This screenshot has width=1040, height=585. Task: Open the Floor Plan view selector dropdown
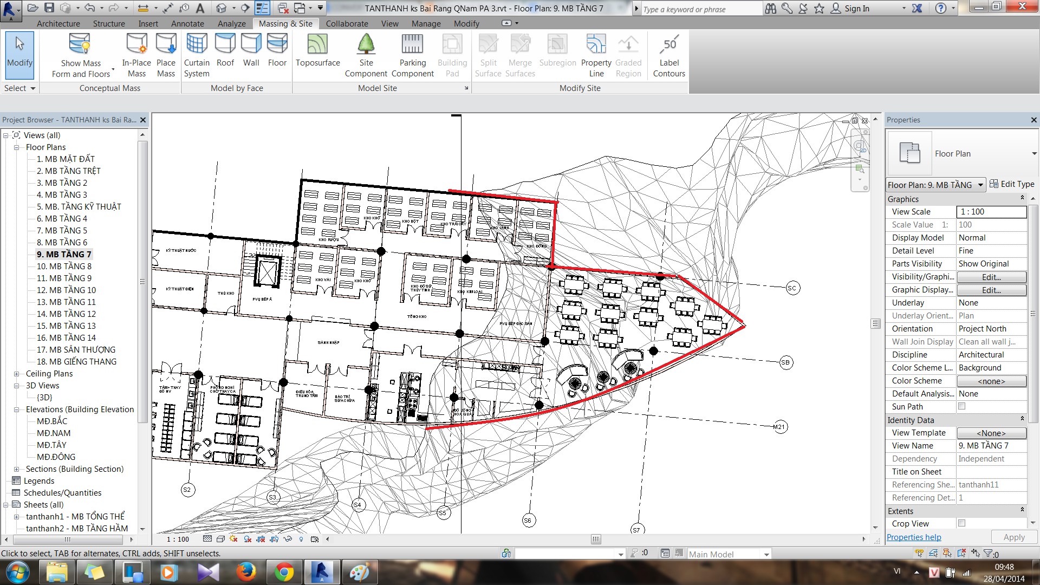click(x=980, y=185)
